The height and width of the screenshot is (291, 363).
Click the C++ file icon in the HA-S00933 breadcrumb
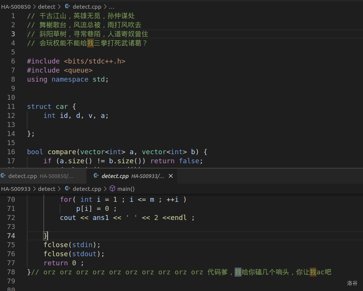pyautogui.click(x=67, y=189)
